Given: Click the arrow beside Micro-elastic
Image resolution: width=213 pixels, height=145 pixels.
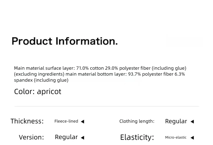Looking at the screenshot, I should pyautogui.click(x=192, y=138).
